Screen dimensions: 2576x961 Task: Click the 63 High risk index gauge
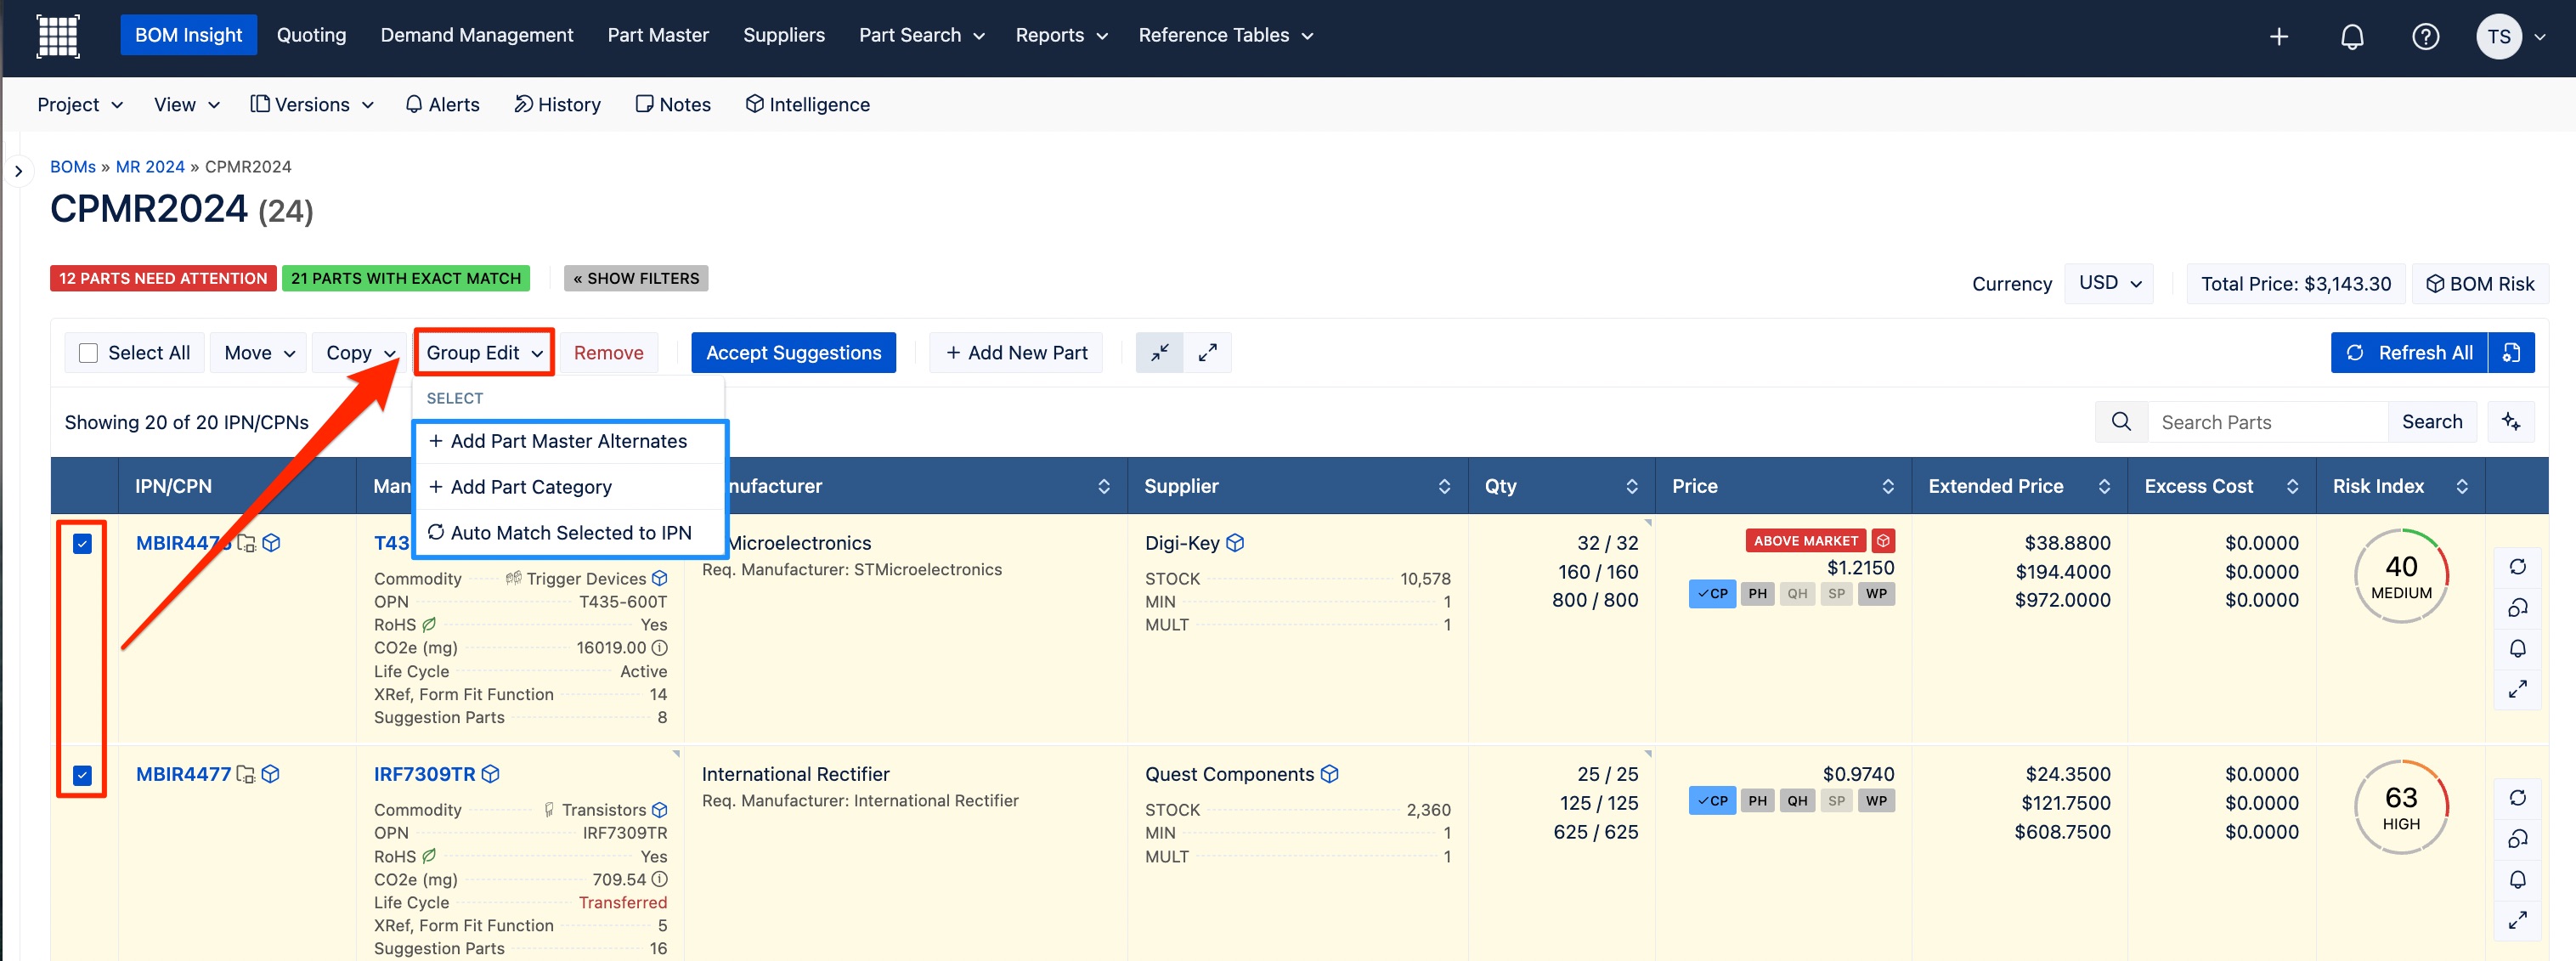pos(2401,808)
